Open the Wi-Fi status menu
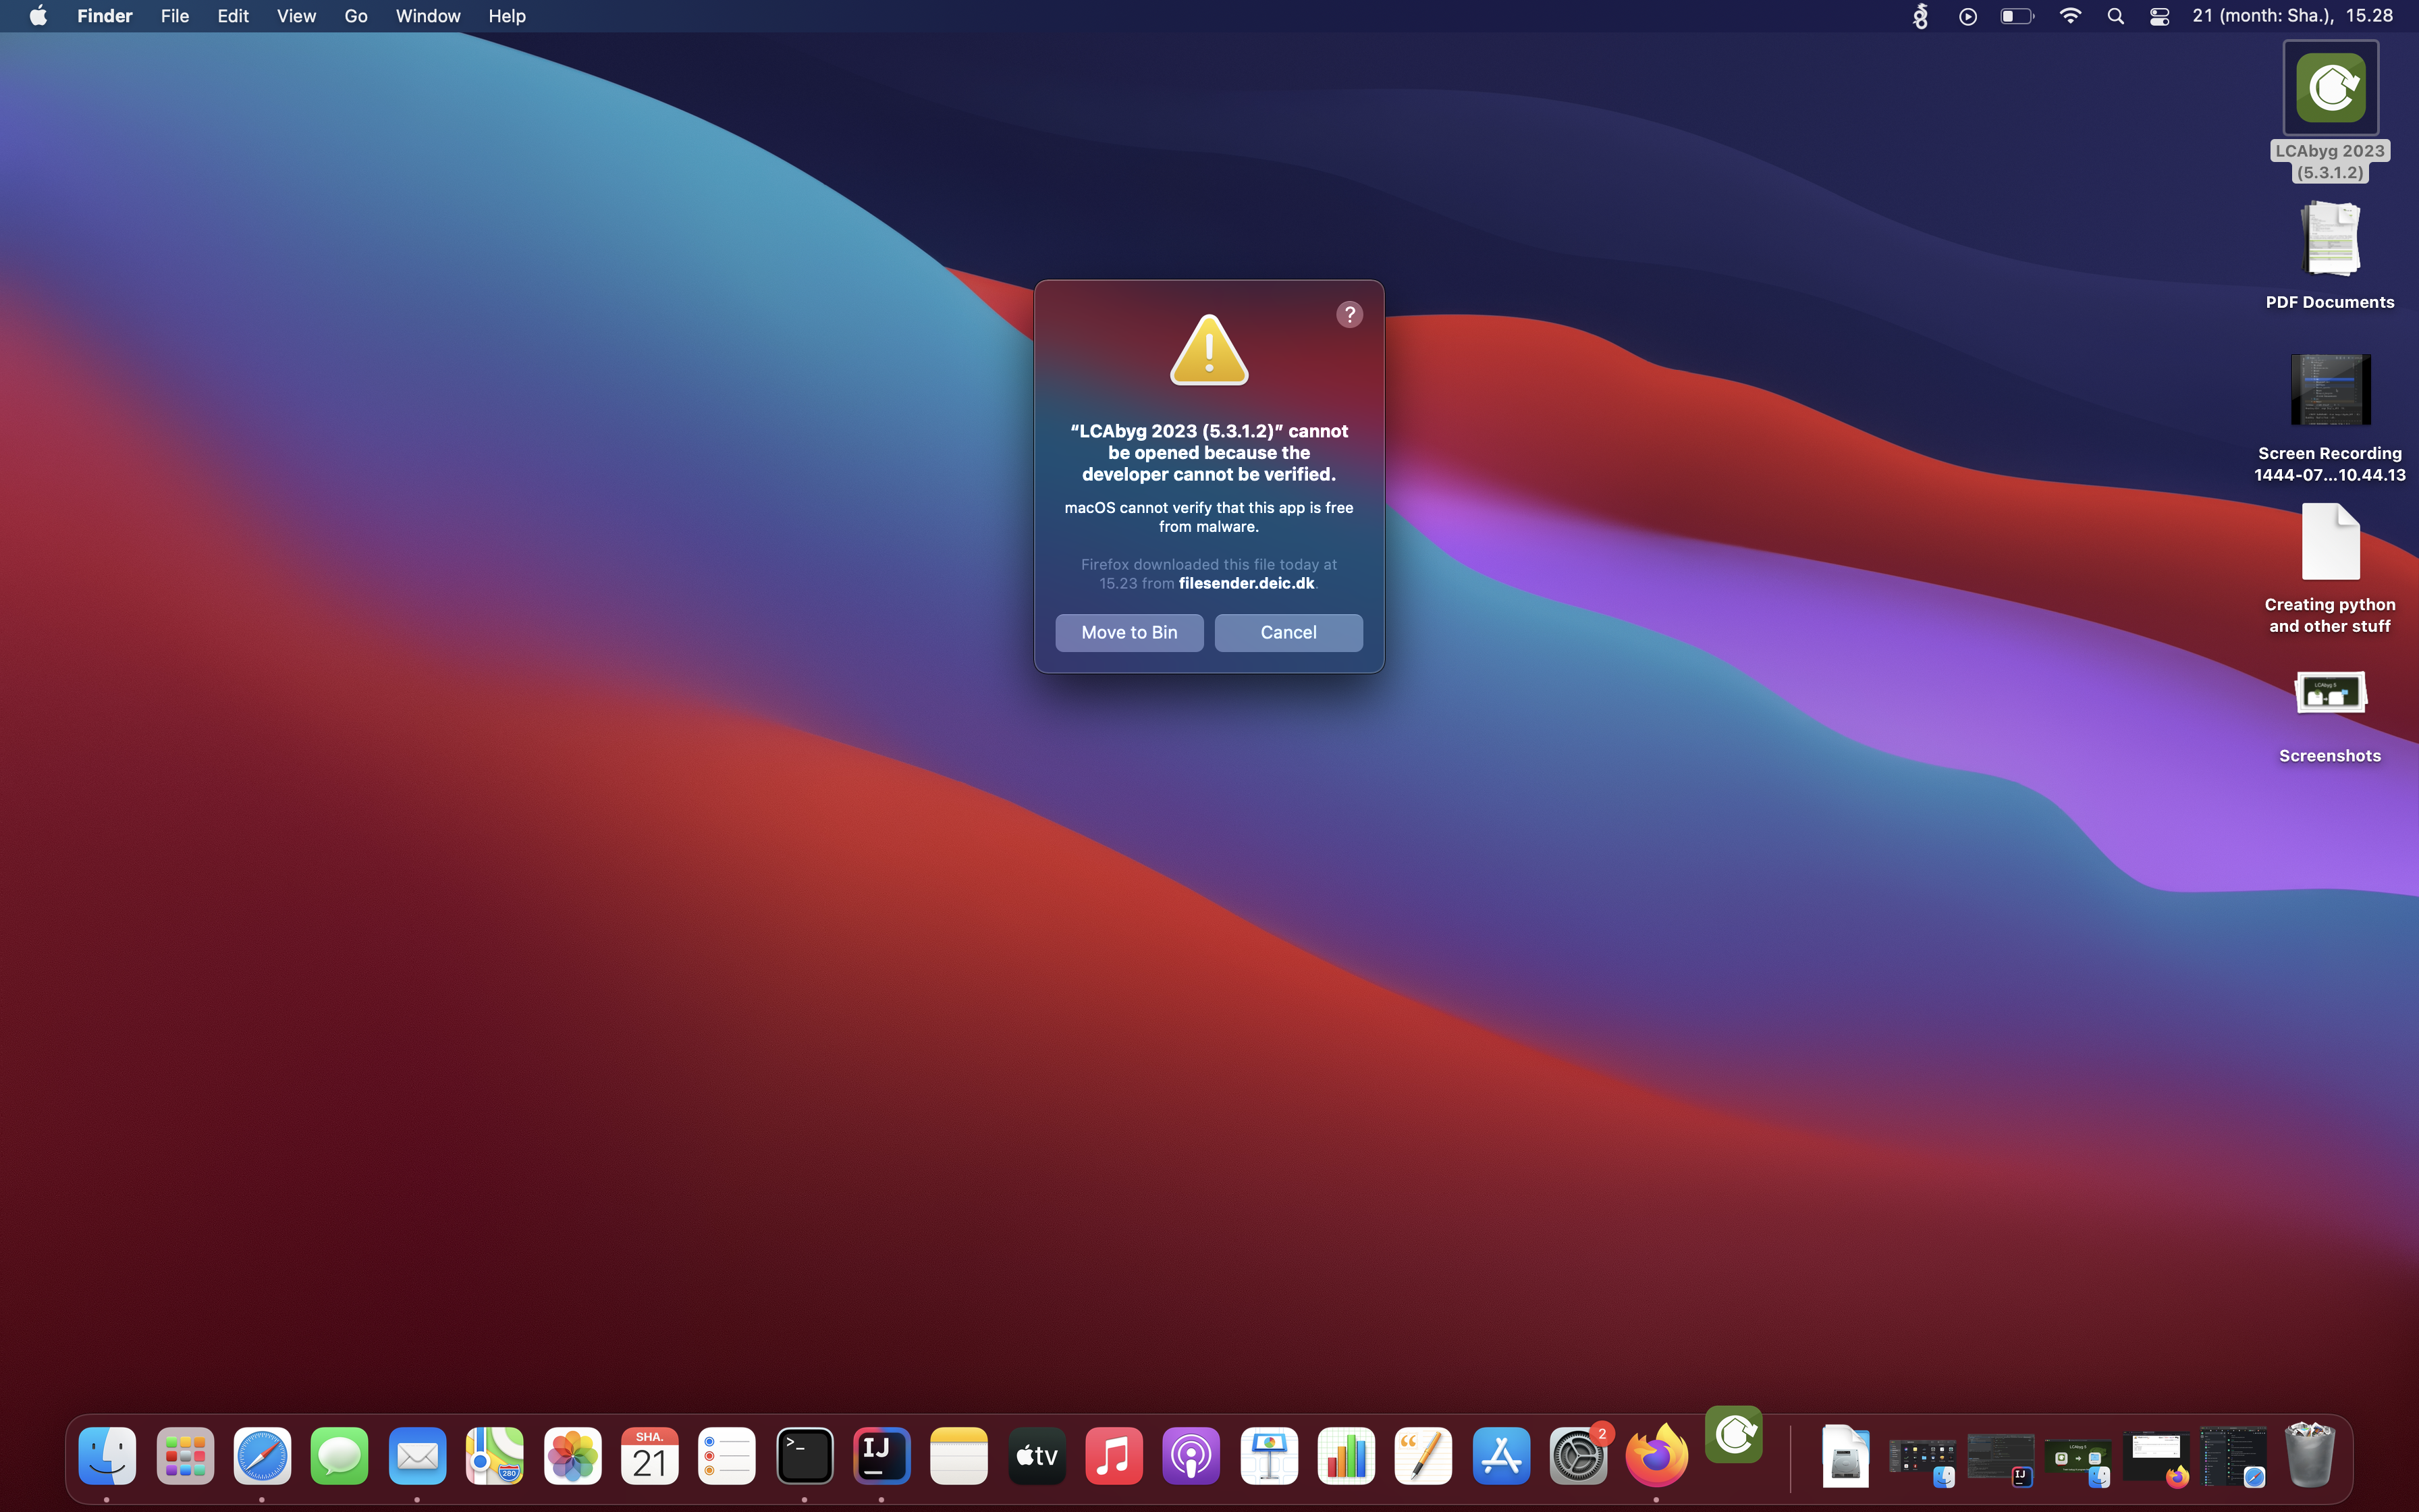 pos(2070,16)
